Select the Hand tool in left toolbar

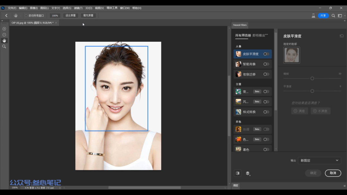click(4, 40)
